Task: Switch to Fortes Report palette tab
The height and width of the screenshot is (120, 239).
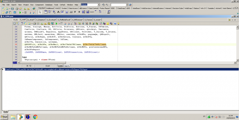Action: point(105,8)
